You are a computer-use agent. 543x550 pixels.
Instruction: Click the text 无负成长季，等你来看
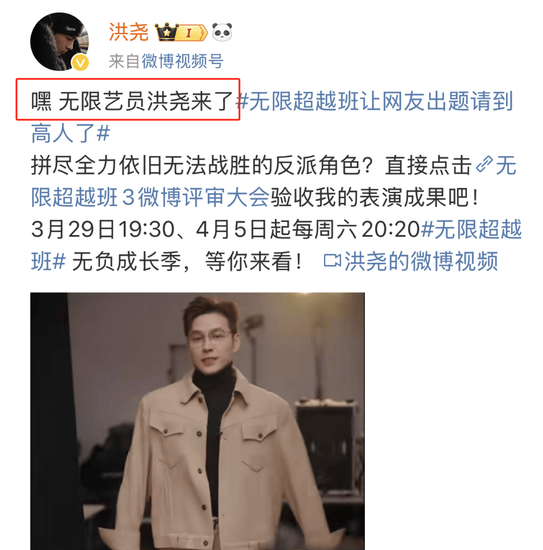[x=187, y=261]
